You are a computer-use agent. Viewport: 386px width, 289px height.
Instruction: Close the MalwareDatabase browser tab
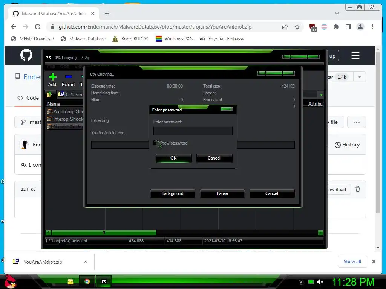point(93,14)
